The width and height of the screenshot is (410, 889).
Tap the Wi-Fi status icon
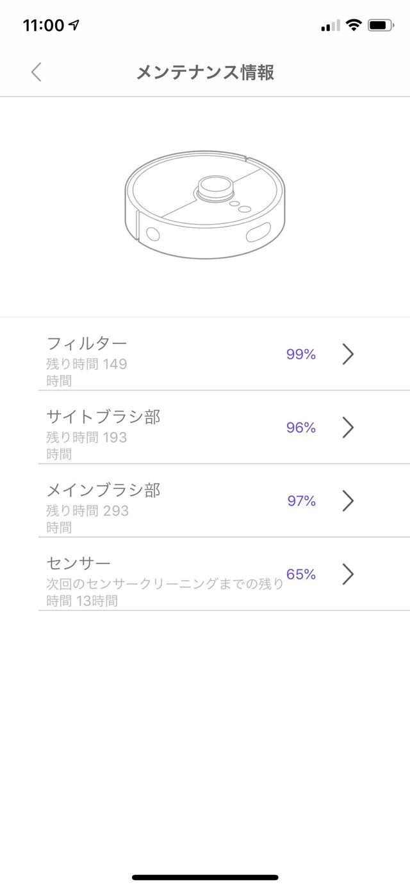353,25
